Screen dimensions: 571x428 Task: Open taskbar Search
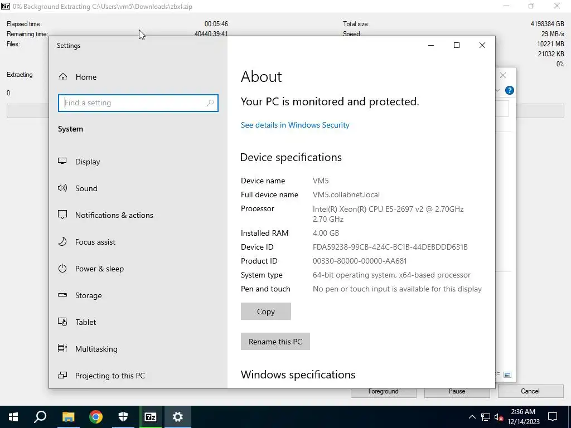(40, 417)
